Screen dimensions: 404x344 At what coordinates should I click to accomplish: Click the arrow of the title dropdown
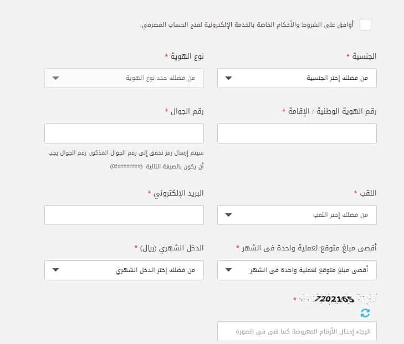[228, 215]
